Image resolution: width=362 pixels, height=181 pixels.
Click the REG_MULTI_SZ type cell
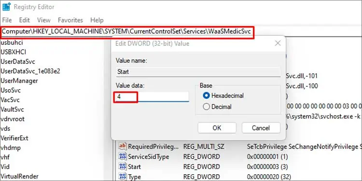tap(203, 146)
